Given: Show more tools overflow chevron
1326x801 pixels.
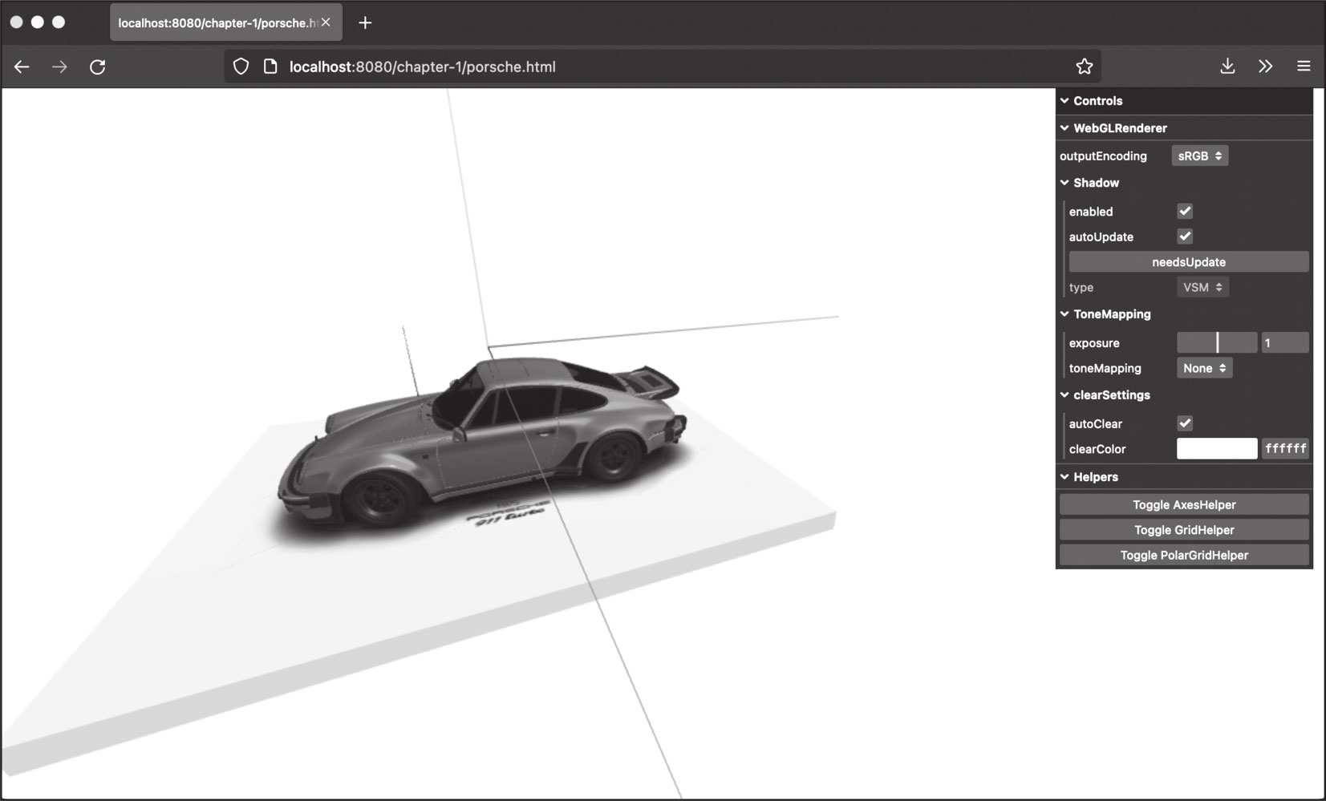Looking at the screenshot, I should 1265,67.
